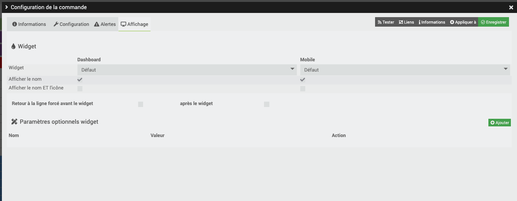The image size is (517, 201).
Task: Open the Alertes tab
Action: pos(105,24)
